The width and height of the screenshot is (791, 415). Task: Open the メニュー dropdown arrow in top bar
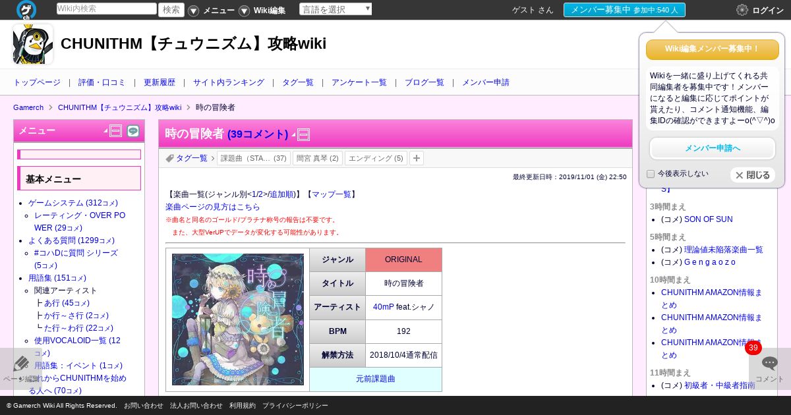pos(193,11)
